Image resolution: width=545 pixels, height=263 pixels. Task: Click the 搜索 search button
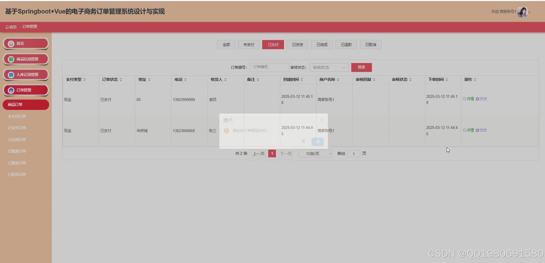click(x=361, y=67)
